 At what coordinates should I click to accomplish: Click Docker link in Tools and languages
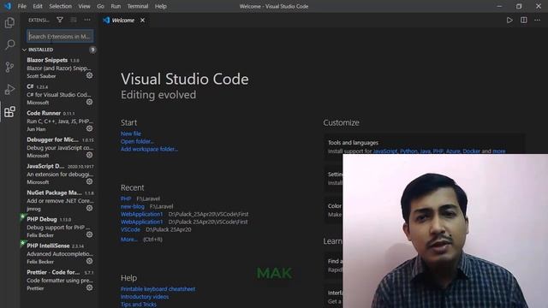pyautogui.click(x=472, y=151)
